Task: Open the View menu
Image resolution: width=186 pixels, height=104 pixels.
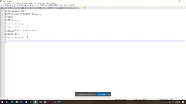Action: 13,3
